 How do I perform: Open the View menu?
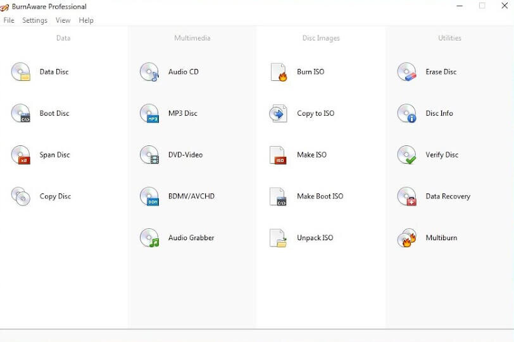pos(63,20)
